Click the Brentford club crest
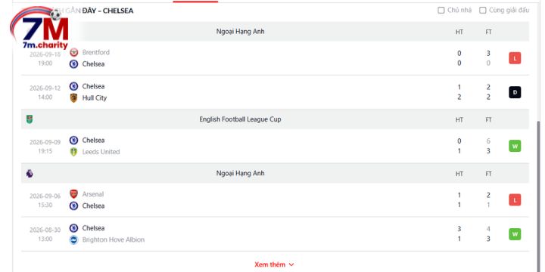The image size is (545, 272). tap(73, 52)
